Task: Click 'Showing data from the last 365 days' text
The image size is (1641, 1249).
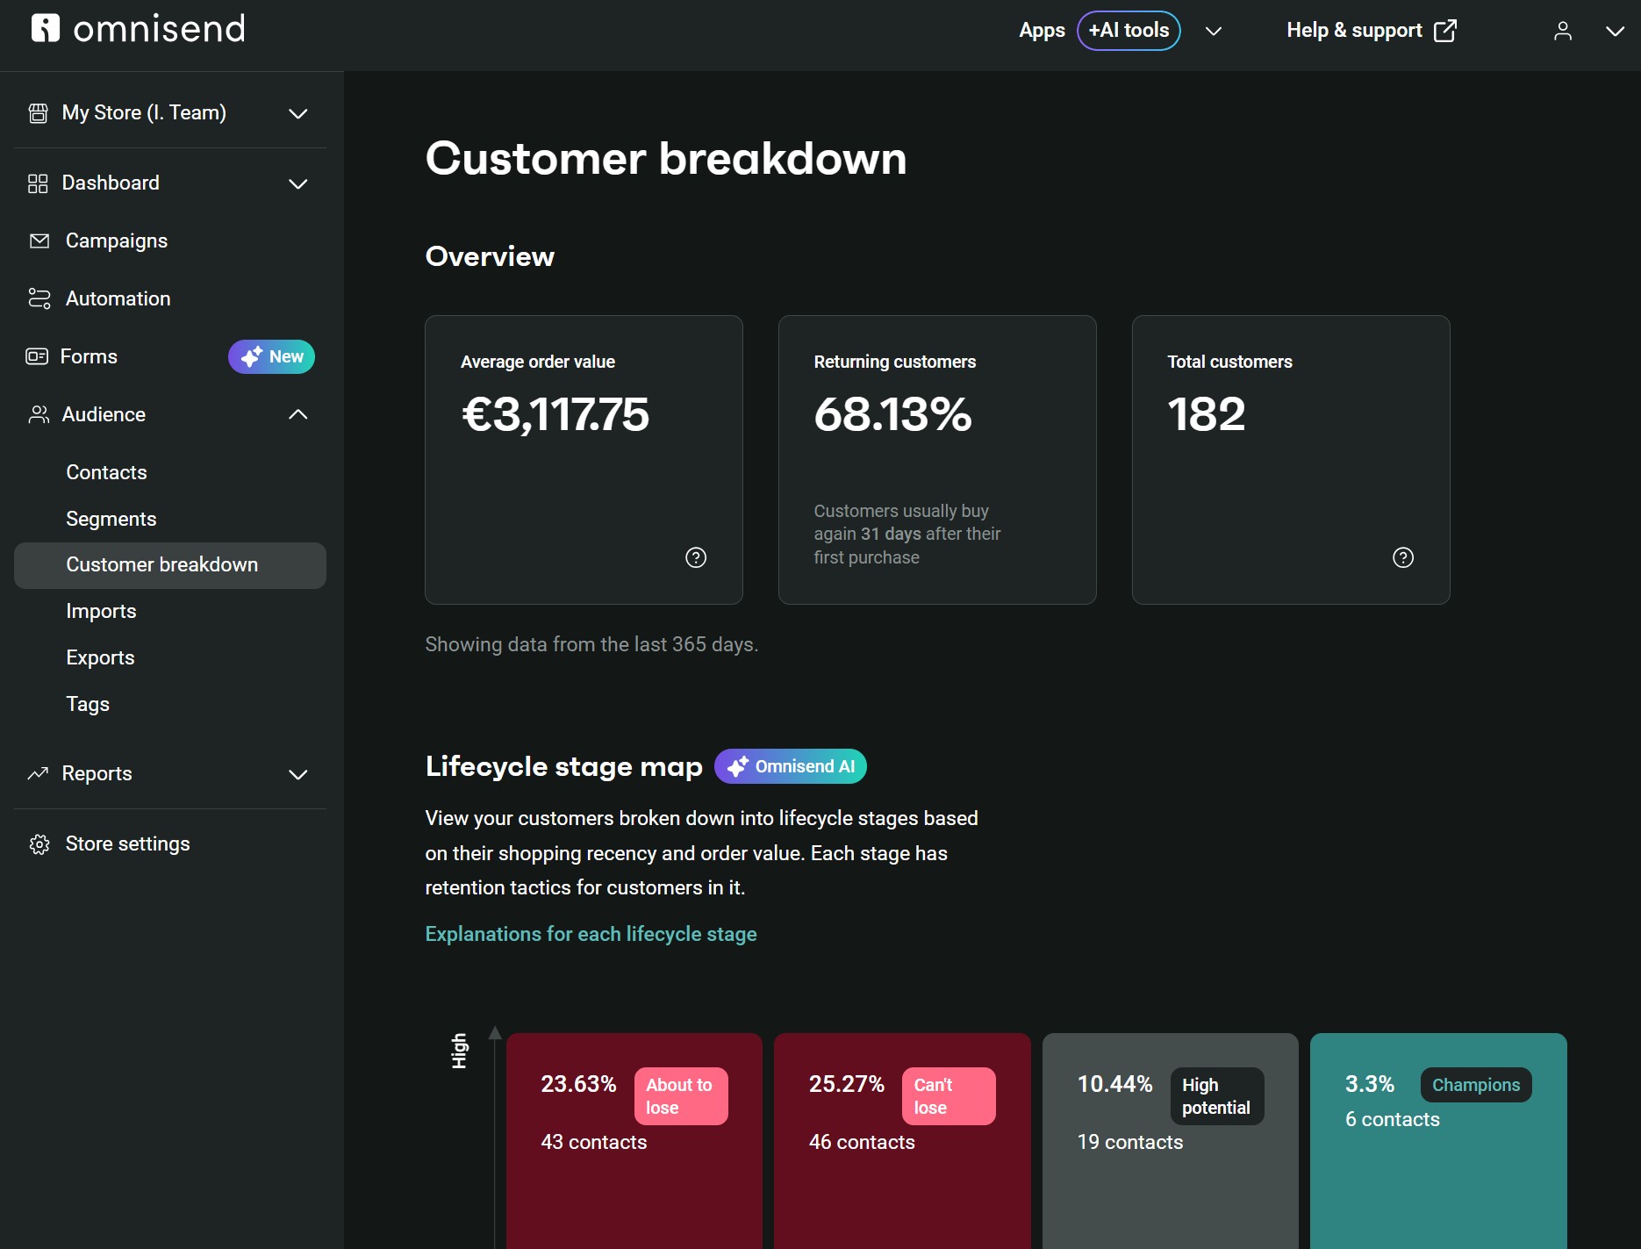Action: click(591, 644)
